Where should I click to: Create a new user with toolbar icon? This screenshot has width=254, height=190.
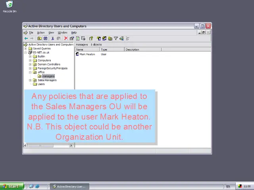point(99,38)
